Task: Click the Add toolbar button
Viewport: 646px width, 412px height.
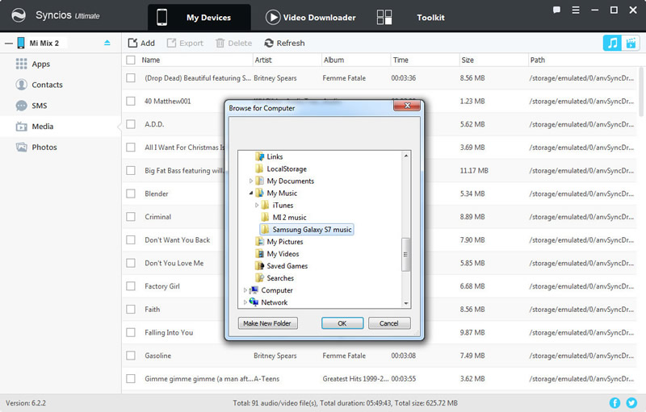Action: point(141,43)
